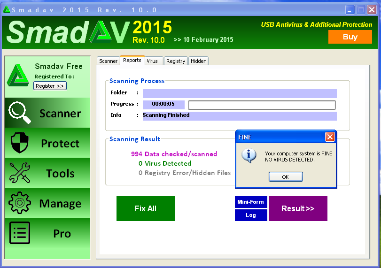Click the Scanner magnifying glass icon
Viewport: 381px width, 268px height.
(20, 113)
